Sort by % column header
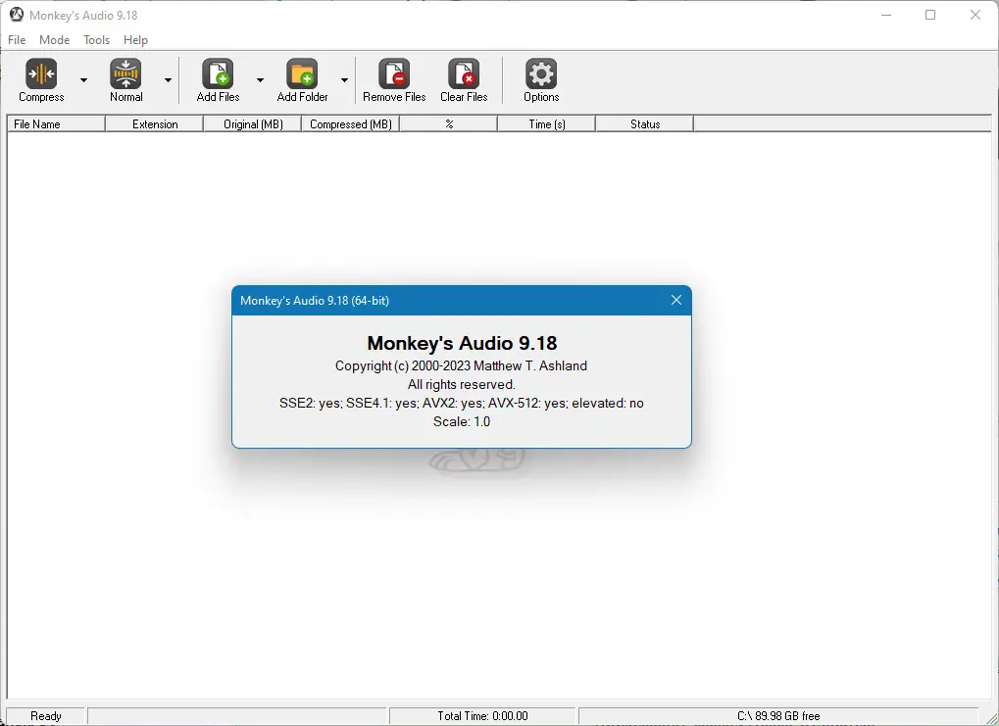This screenshot has height=726, width=999. pos(449,124)
